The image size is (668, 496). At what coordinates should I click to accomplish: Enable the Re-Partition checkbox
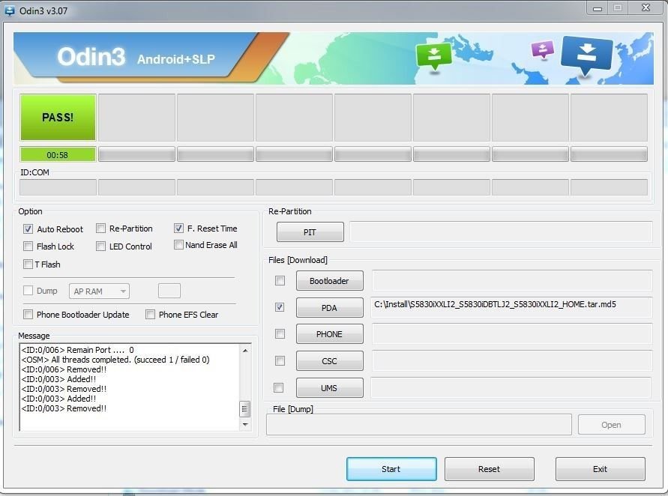(x=100, y=229)
